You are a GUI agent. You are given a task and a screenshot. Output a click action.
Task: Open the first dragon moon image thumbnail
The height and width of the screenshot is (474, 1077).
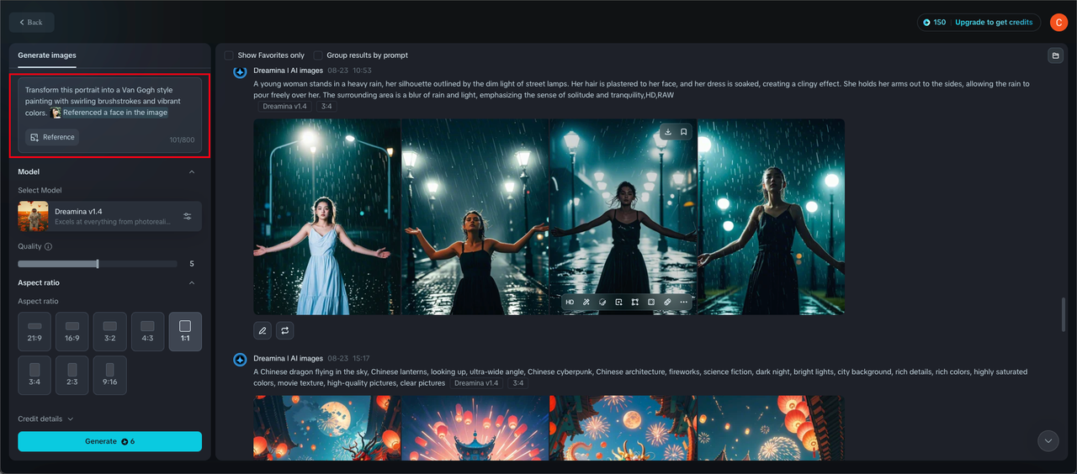click(326, 428)
